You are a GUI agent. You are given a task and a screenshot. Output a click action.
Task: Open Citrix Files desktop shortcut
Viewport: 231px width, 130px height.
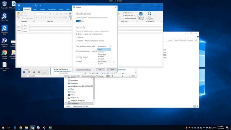coord(4,17)
